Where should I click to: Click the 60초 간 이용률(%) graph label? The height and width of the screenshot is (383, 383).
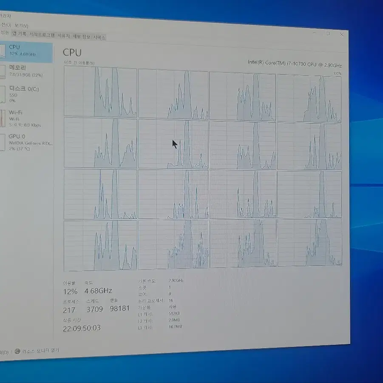[x=79, y=63]
